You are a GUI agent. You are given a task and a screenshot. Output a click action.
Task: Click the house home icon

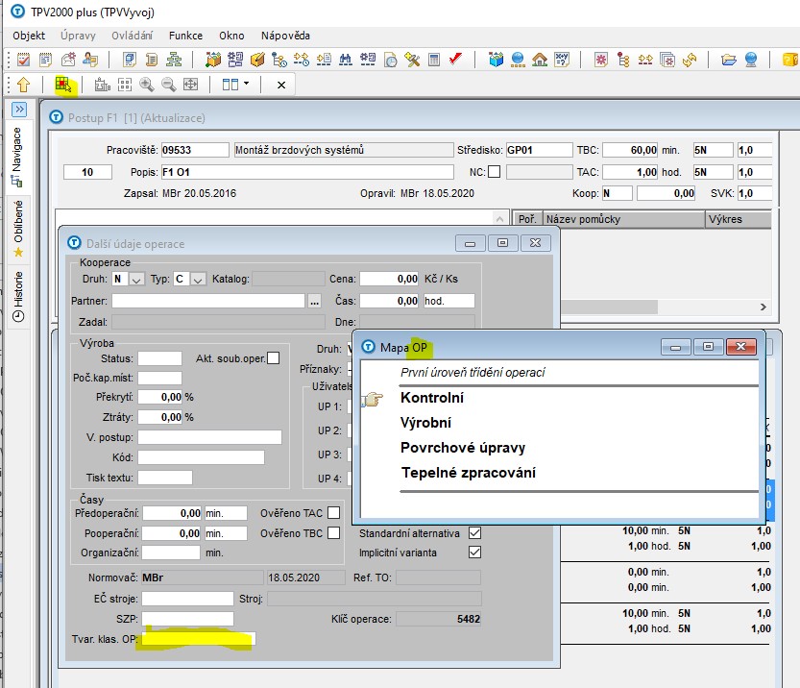pos(540,60)
